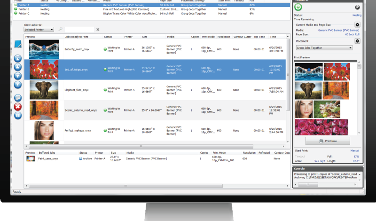Viewport: 376px width, 221px height.
Task: Click the Manual start print link
Action: point(355,150)
